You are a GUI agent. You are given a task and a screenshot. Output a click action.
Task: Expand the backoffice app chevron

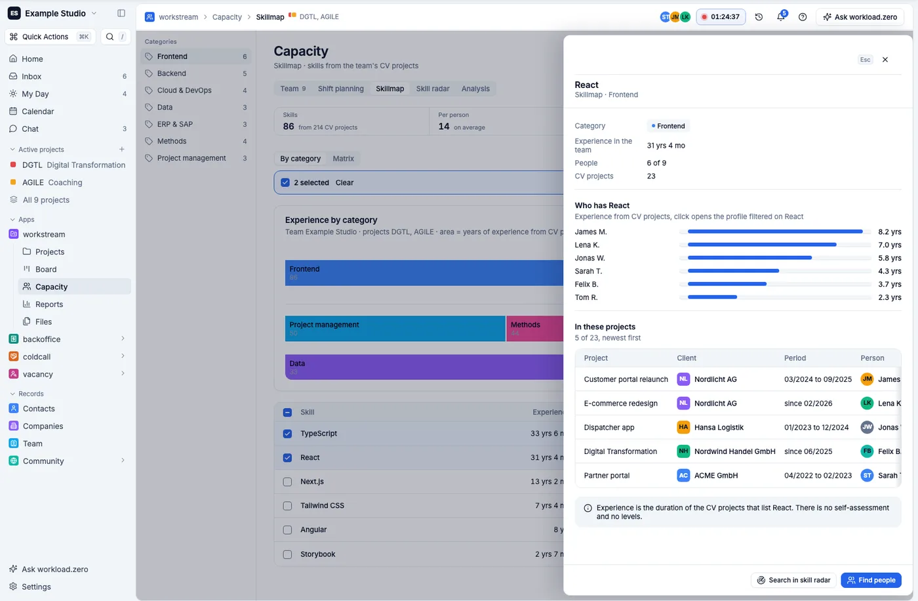(x=123, y=339)
